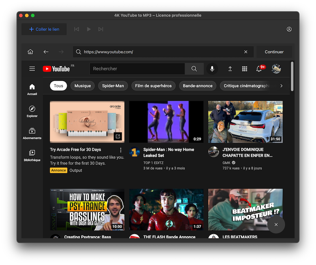316x265 pixels.
Task: Click the Output advertiser name
Action: (x=76, y=170)
